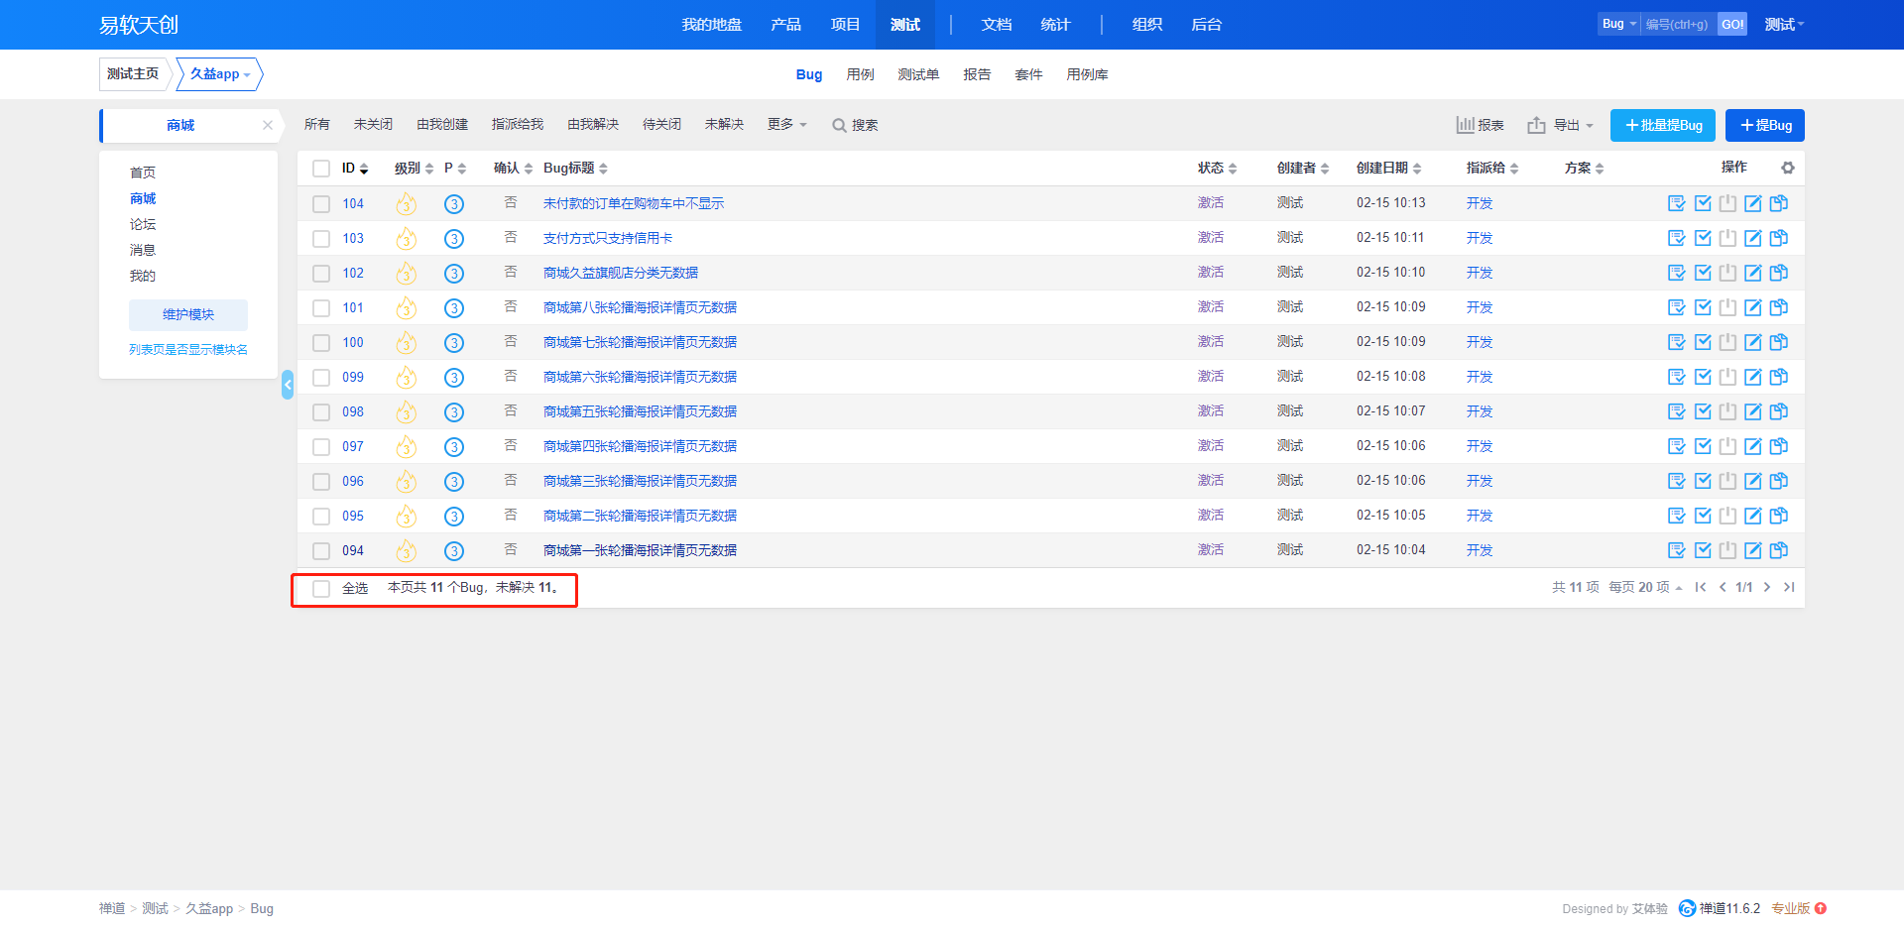Click the grey close icon for bug 104
Screen dimensions: 1904x929
point(1727,203)
